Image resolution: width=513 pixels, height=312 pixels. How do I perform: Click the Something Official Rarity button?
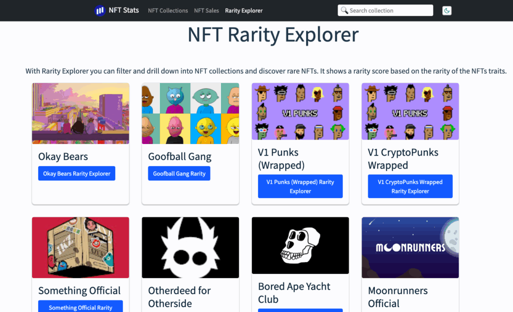[x=80, y=307]
